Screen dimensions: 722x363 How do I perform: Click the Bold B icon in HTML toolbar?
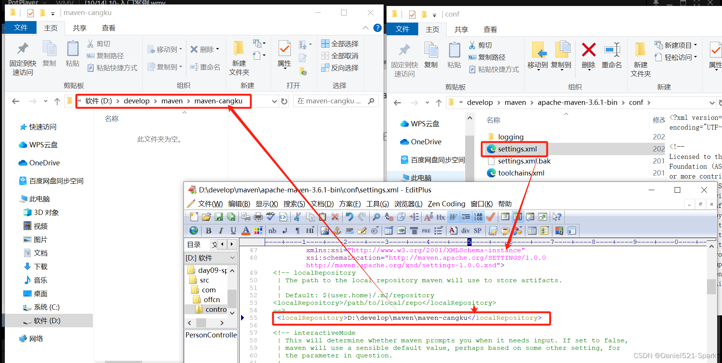click(209, 230)
